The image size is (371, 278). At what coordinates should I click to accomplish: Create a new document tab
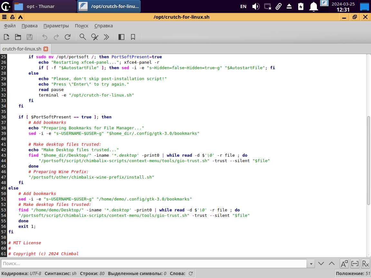[6, 37]
